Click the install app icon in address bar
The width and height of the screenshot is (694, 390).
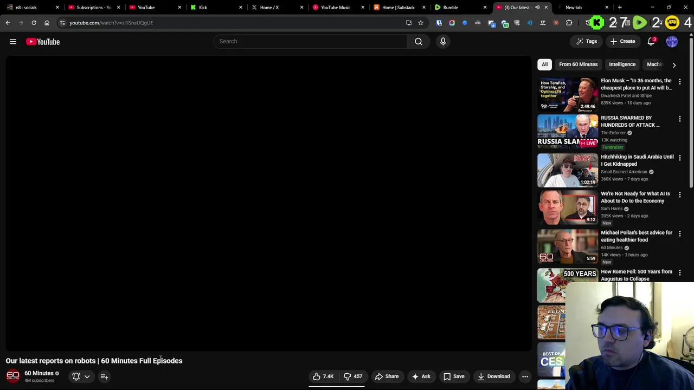(x=409, y=23)
